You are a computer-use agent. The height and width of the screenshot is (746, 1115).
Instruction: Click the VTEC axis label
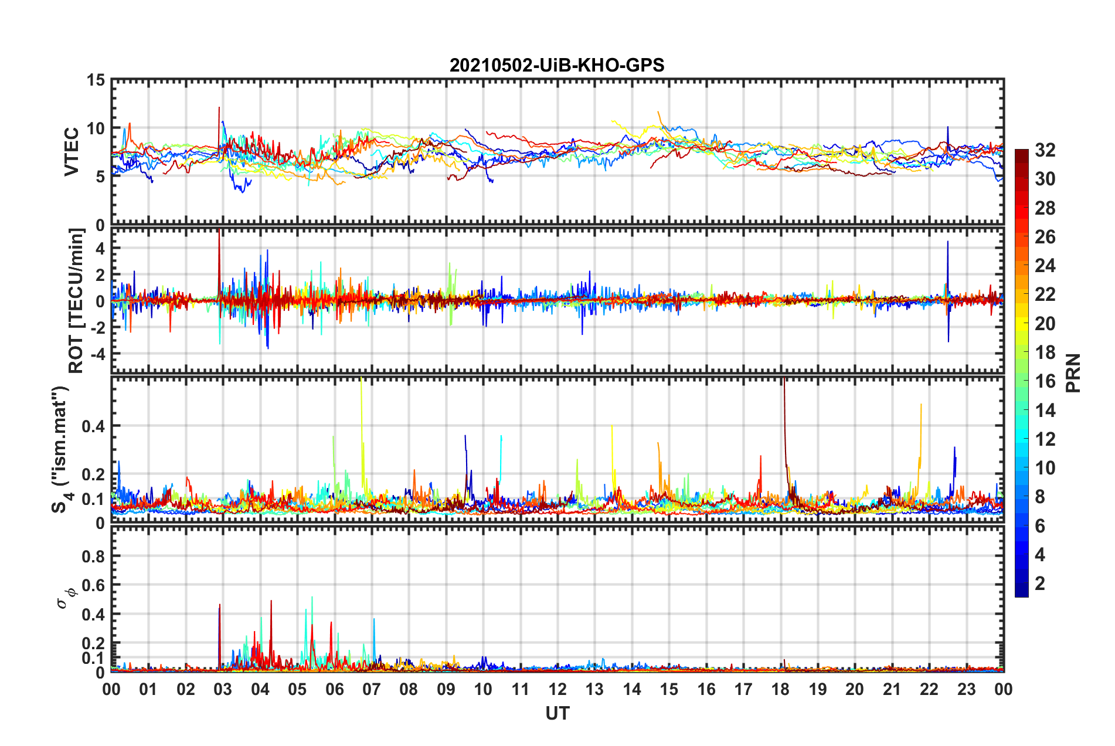click(x=72, y=152)
